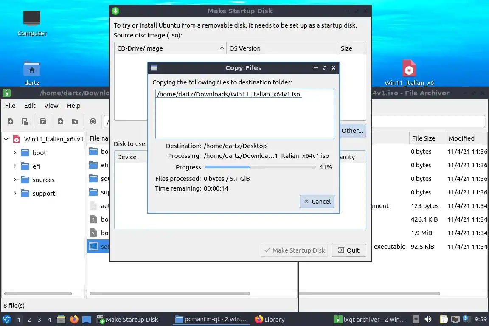
Task: Click the extract archive icon in File Archiver toolbar
Action: point(43,121)
